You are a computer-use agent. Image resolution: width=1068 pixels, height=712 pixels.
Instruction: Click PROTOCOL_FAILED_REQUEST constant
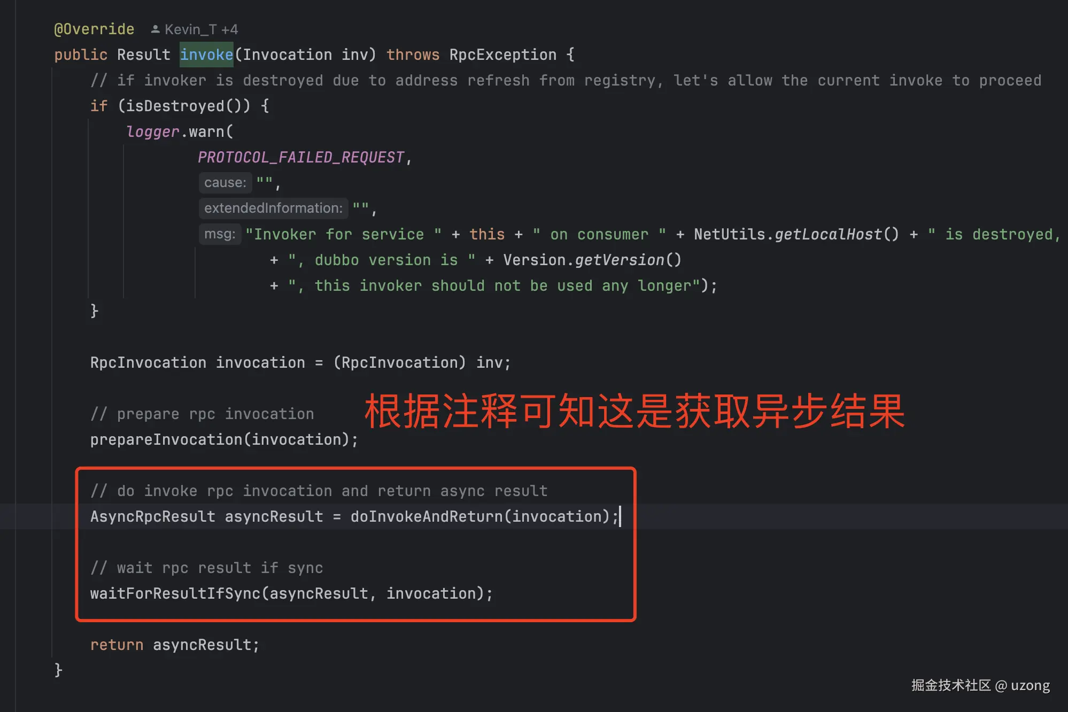pos(301,157)
